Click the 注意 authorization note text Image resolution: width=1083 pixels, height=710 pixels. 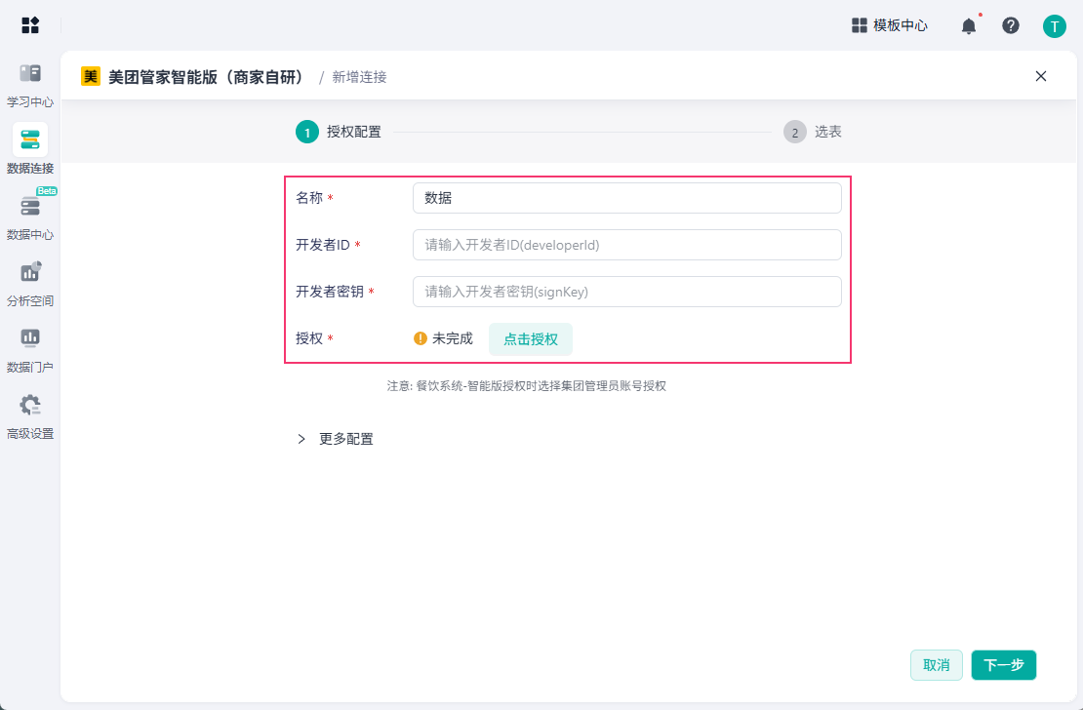[526, 386]
